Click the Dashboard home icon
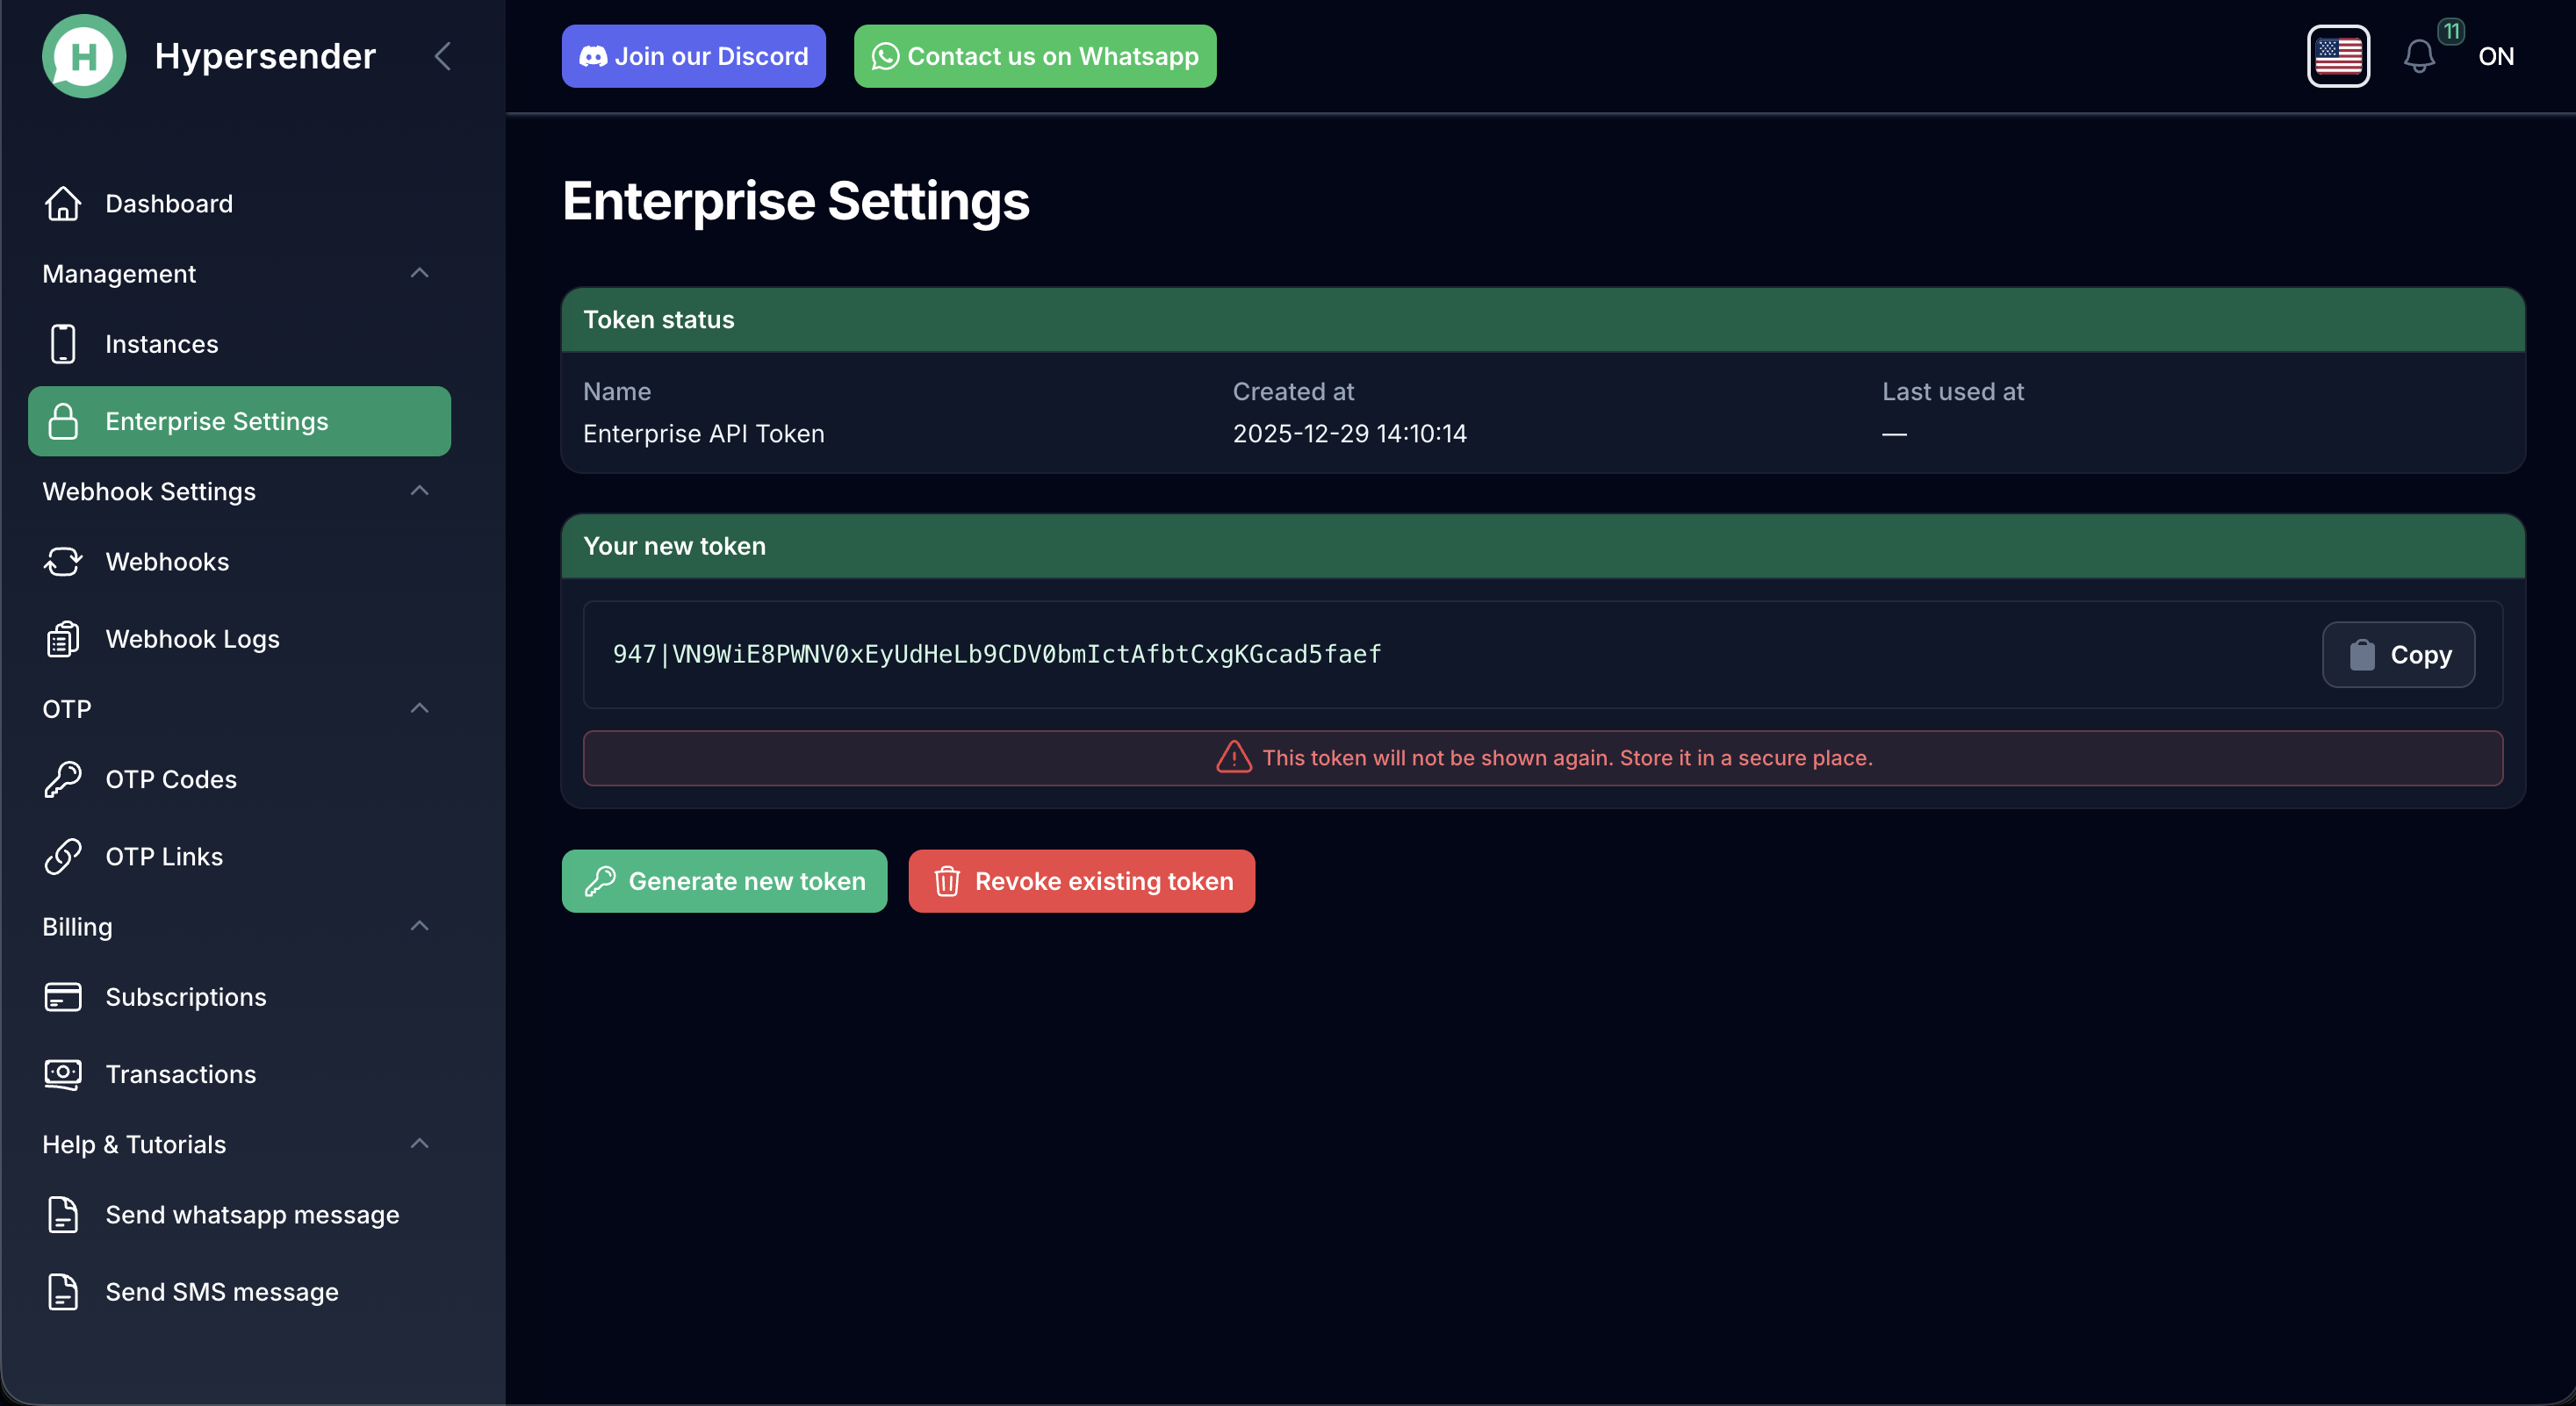The height and width of the screenshot is (1406, 2576). (x=63, y=203)
